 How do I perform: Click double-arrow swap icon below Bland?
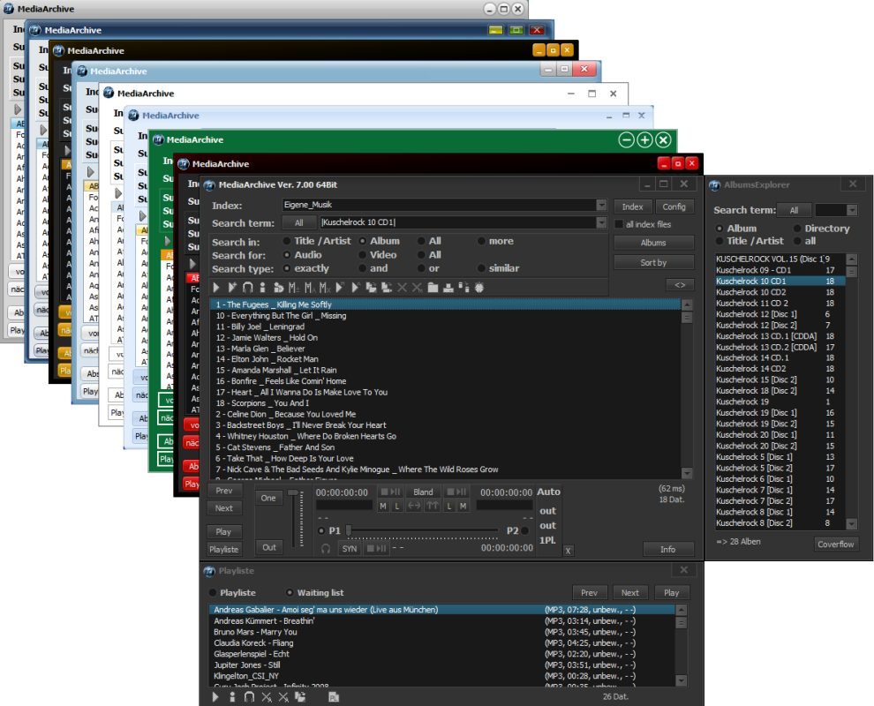[414, 506]
